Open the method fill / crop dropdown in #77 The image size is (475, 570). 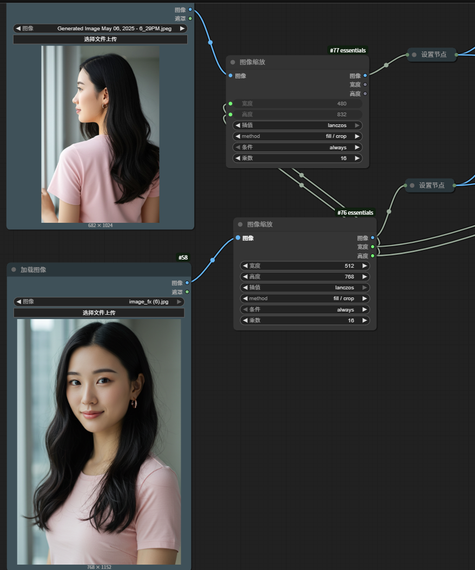pos(298,136)
